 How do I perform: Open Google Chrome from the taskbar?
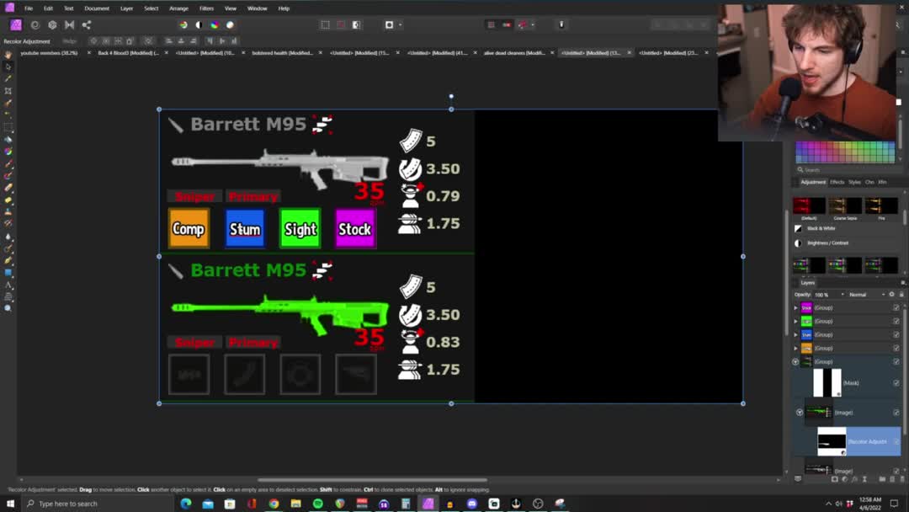(274, 504)
